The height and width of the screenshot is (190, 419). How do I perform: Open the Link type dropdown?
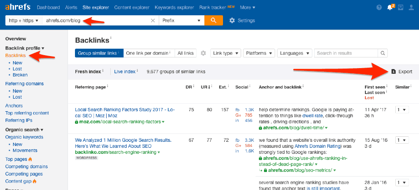click(x=225, y=53)
